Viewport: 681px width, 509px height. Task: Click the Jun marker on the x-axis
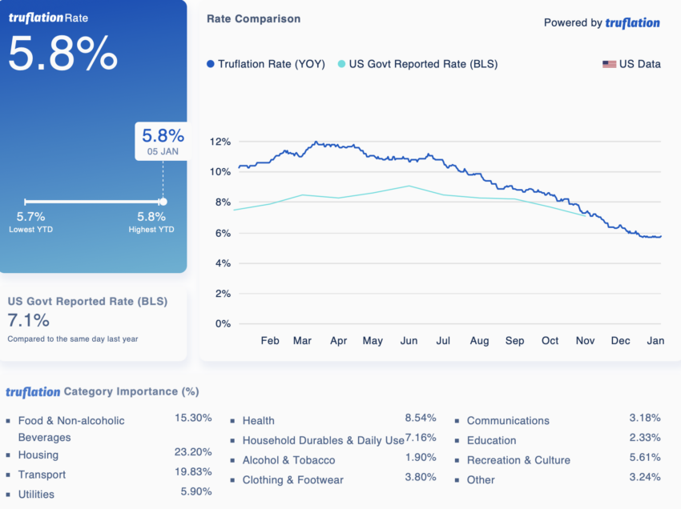(409, 341)
